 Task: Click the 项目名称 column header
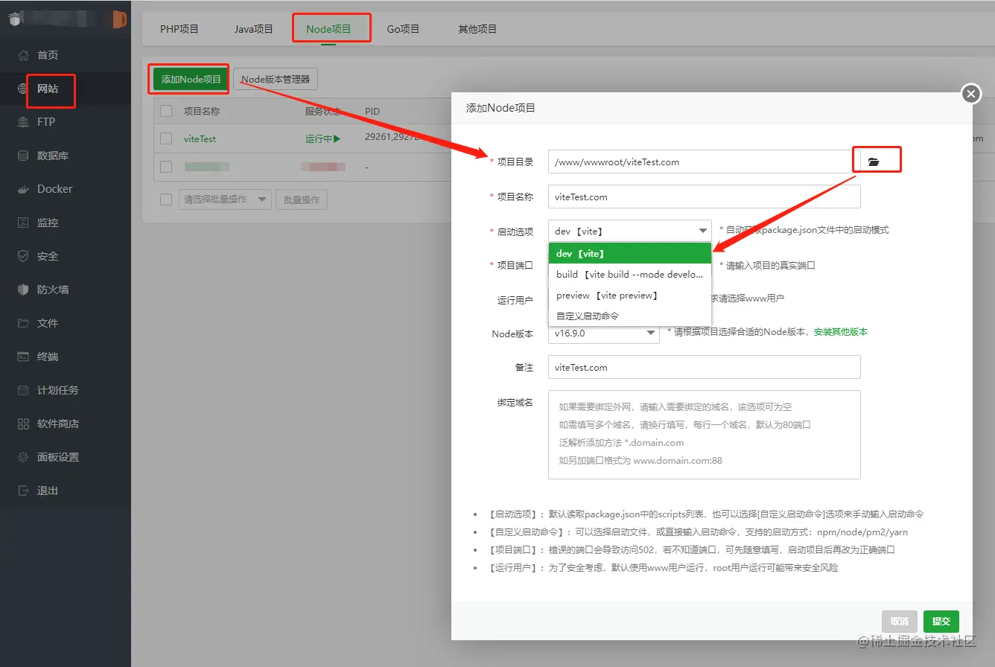tap(202, 111)
